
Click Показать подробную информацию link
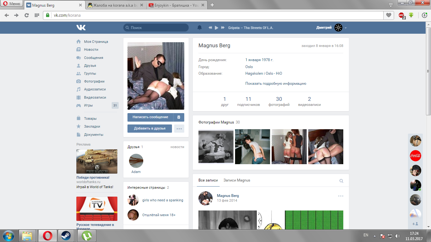click(276, 84)
